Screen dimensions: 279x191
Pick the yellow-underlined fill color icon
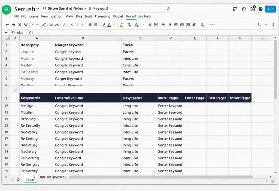pyautogui.click(x=122, y=25)
